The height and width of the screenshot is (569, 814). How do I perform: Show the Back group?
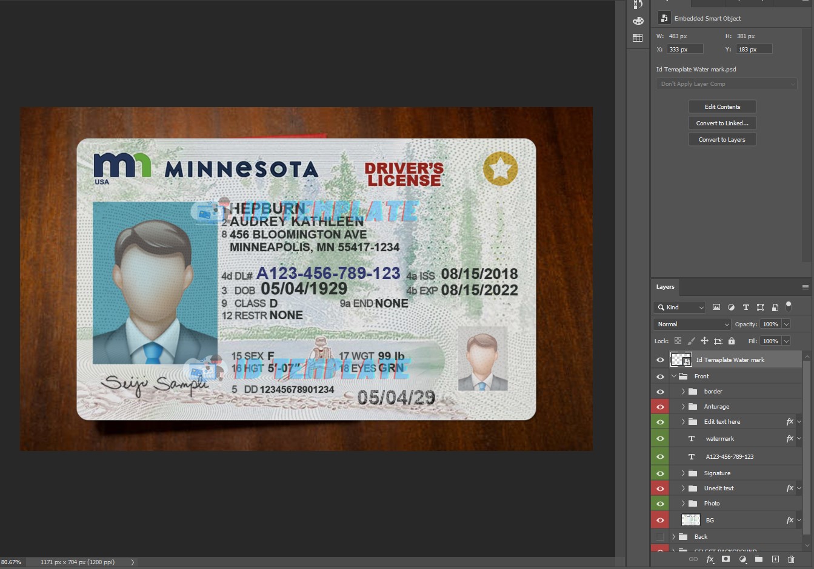point(660,536)
